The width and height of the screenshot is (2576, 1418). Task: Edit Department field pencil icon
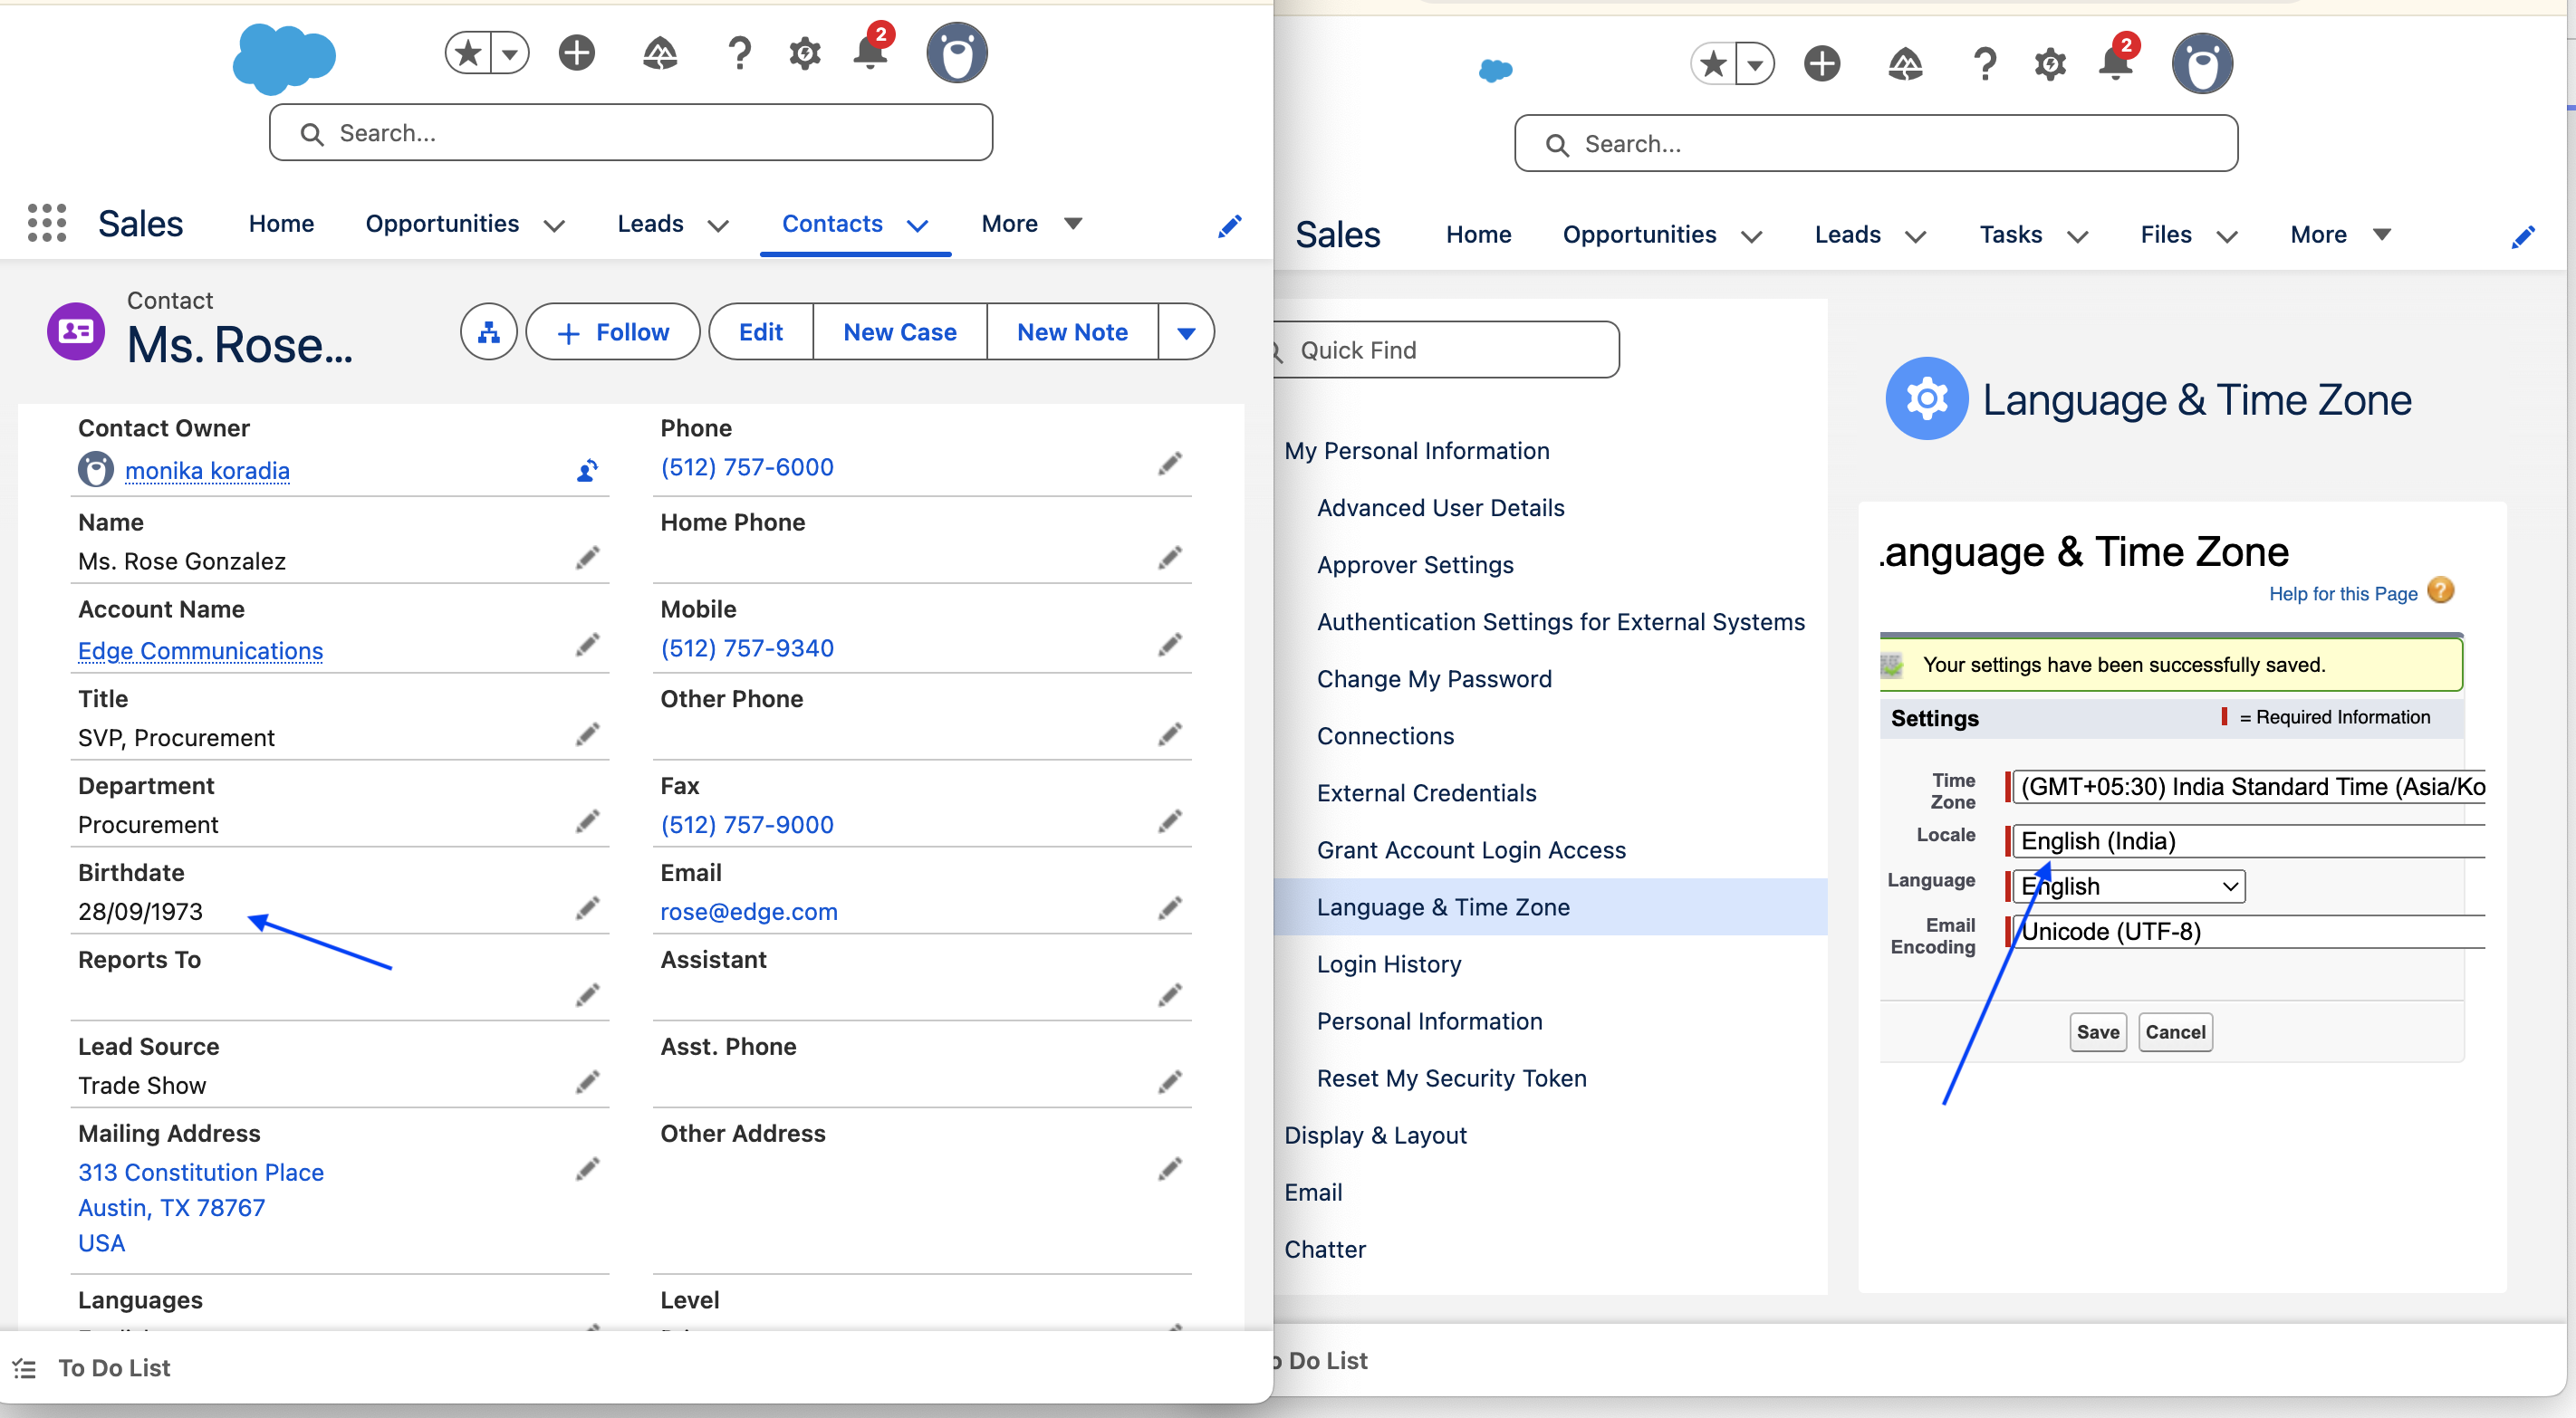point(588,821)
